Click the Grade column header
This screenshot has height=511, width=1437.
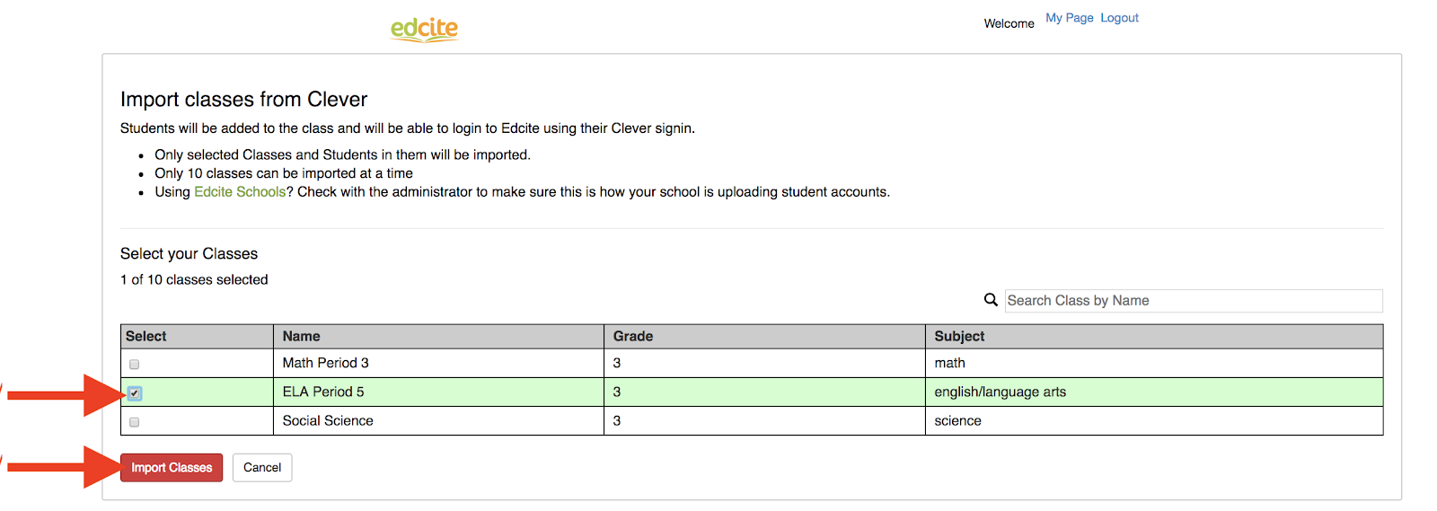633,336
